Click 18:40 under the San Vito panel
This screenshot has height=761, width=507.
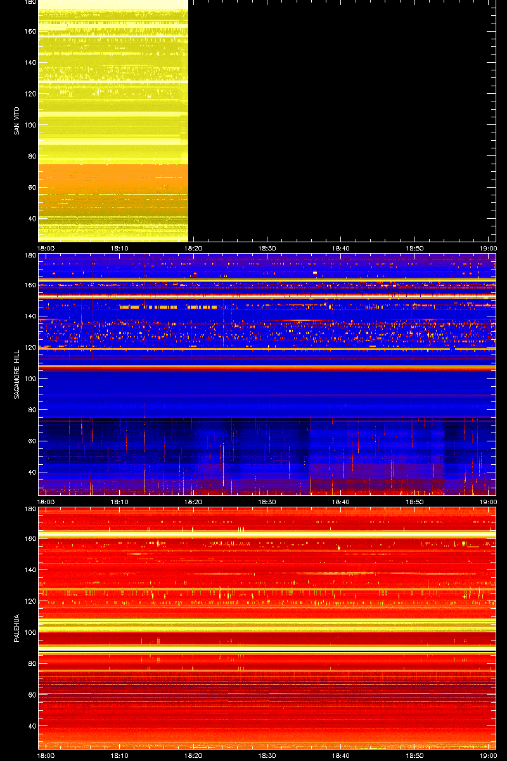pyautogui.click(x=340, y=248)
